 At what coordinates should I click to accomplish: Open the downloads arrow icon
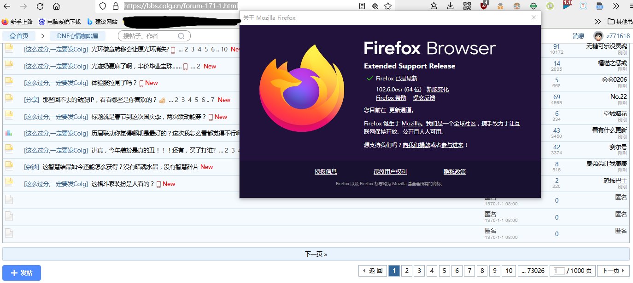pos(451,6)
